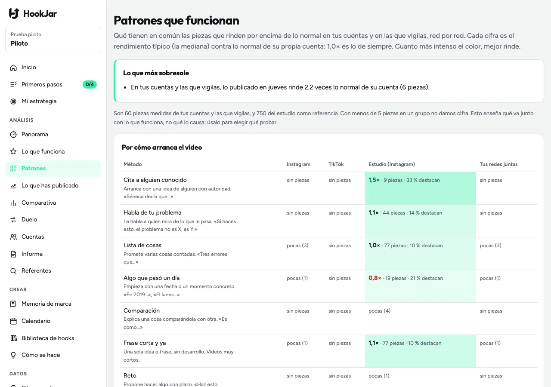Open the Cuentas page label
The image size is (551, 387).
[x=33, y=237]
